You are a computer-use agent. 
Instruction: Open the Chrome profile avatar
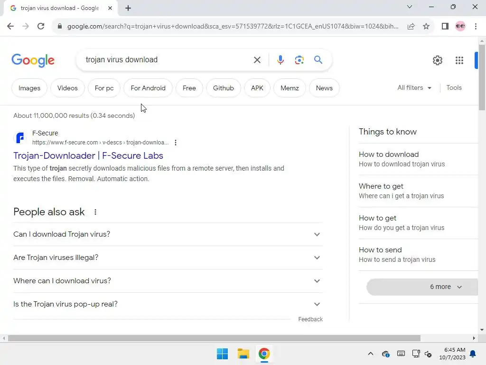(460, 26)
